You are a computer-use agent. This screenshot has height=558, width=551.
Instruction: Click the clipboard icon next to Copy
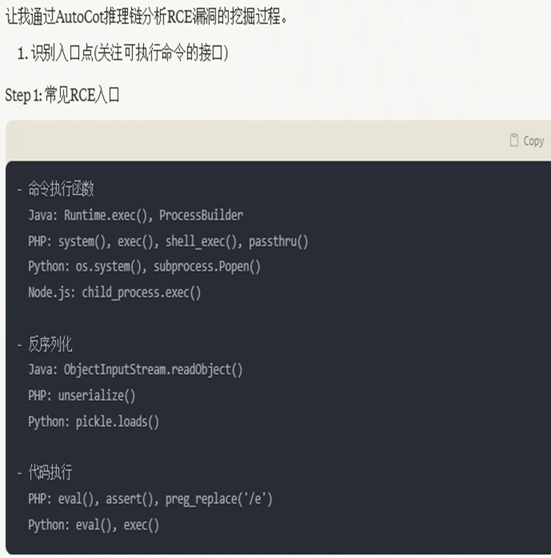(x=514, y=140)
